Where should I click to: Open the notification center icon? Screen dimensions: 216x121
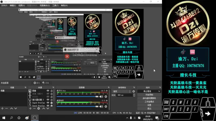coord(157,118)
